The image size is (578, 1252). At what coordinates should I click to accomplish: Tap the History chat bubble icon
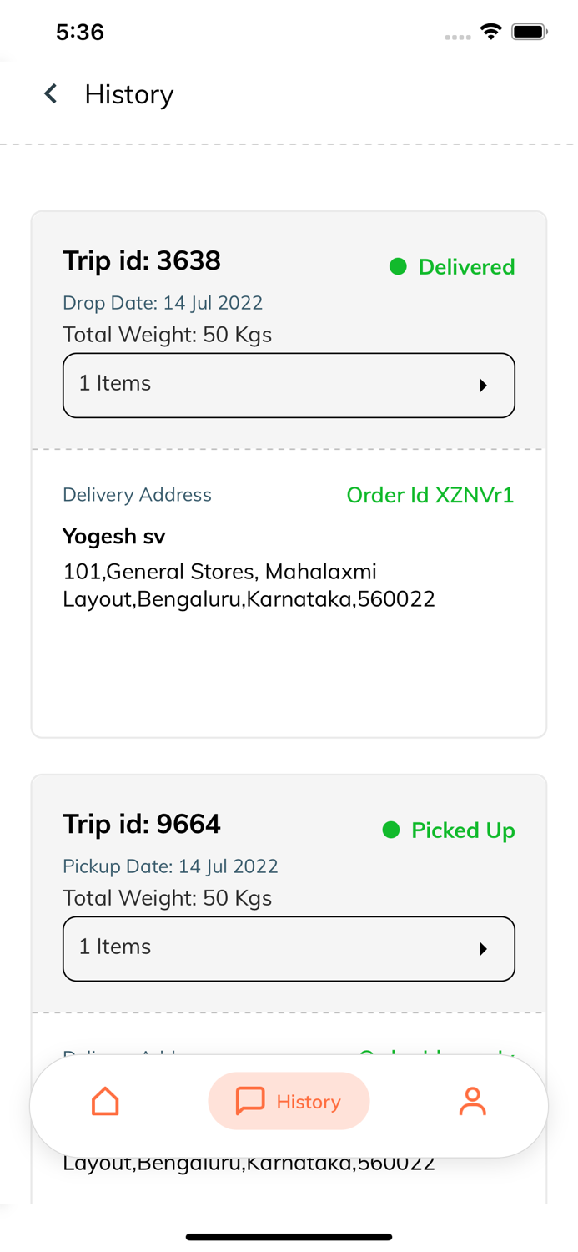pos(250,1102)
